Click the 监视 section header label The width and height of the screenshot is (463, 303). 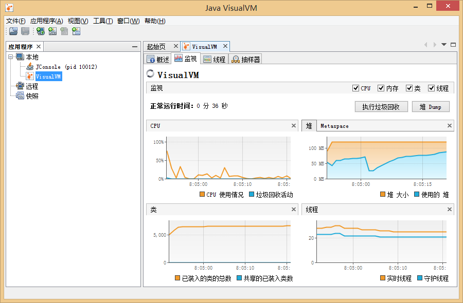click(156, 88)
